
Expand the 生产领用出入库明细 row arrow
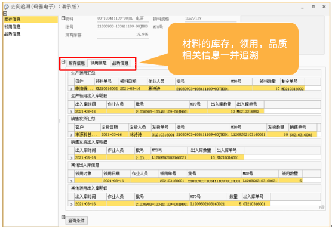[71, 112]
